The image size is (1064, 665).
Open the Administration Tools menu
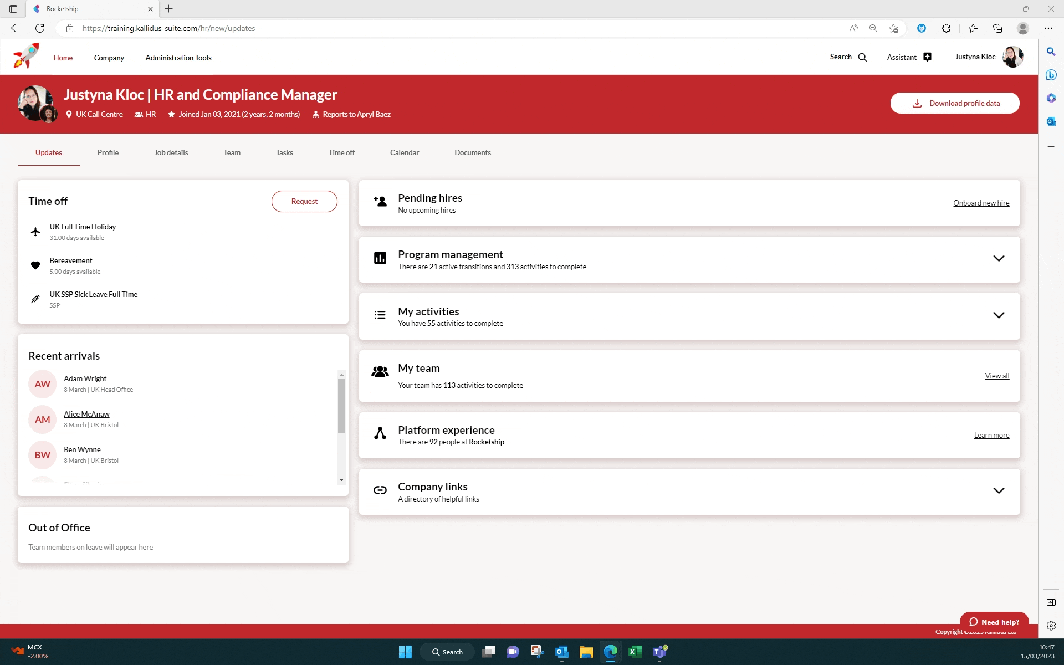(x=178, y=58)
